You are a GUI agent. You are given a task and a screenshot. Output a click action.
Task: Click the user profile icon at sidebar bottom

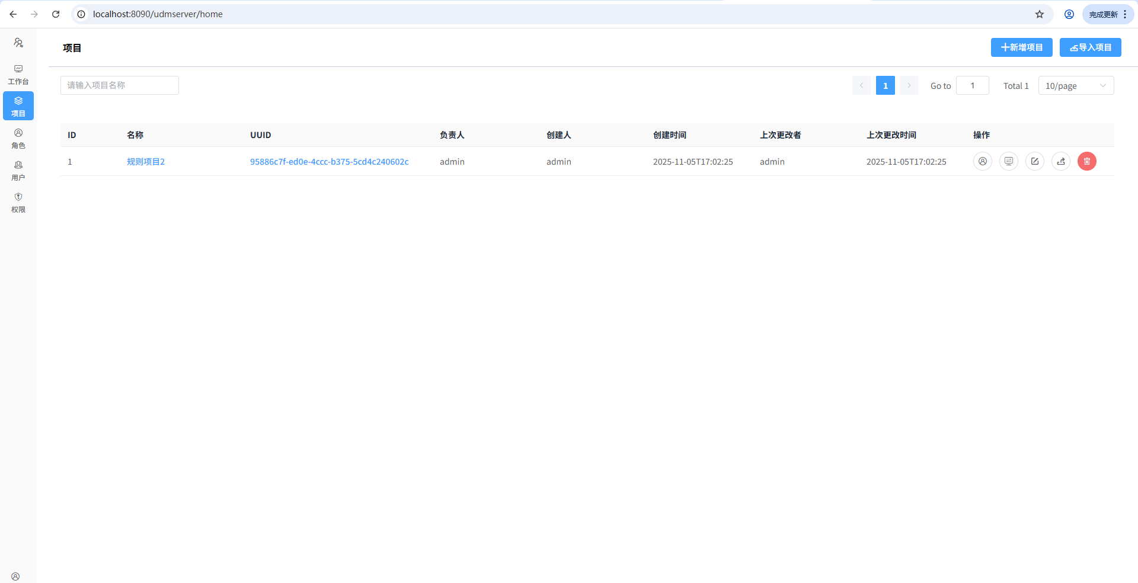click(x=15, y=576)
